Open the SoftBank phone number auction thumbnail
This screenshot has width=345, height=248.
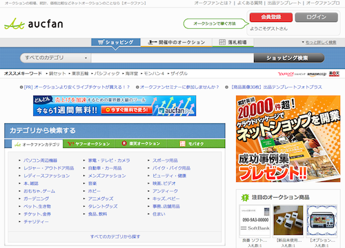(x=255, y=220)
